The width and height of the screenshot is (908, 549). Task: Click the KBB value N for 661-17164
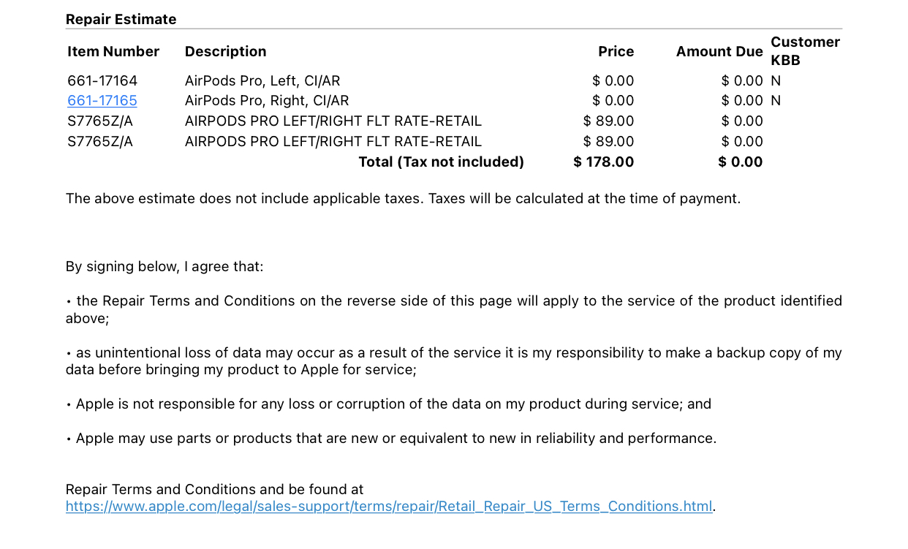click(776, 80)
